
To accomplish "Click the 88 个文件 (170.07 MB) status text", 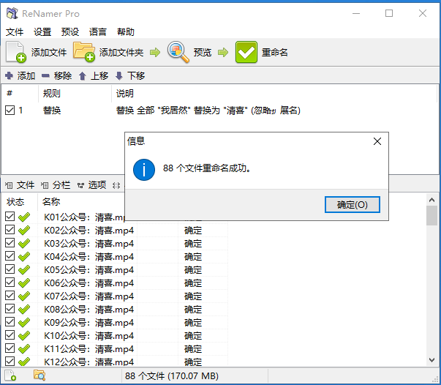I will click(172, 376).
